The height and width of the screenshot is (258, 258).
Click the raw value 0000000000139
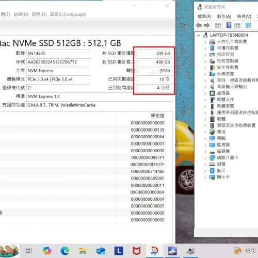point(148,130)
